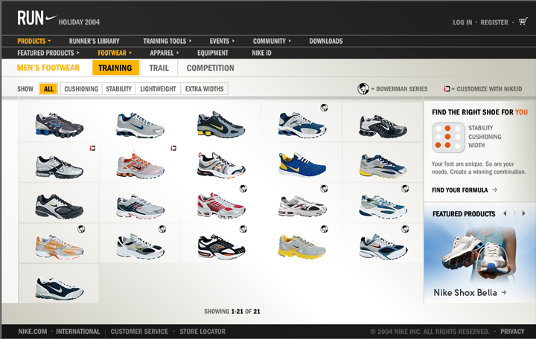
Task: Click Bowerman badge on yellow-grey shoe
Action: pyautogui.click(x=324, y=229)
